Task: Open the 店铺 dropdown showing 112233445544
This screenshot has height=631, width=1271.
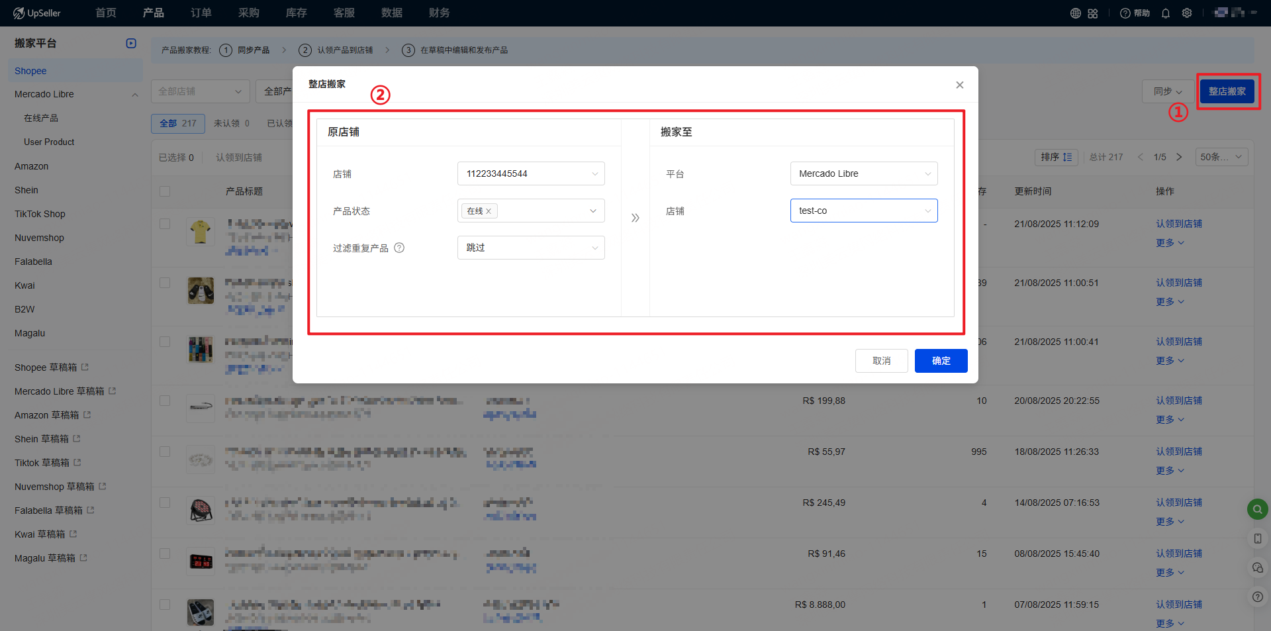Action: pos(531,173)
